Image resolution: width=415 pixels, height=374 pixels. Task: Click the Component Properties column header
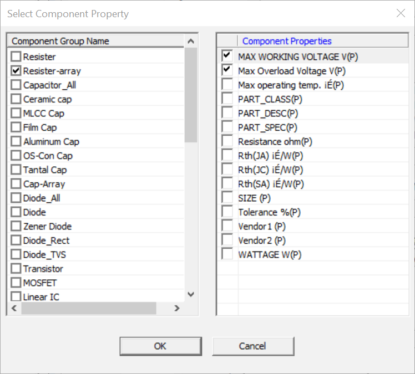click(287, 41)
